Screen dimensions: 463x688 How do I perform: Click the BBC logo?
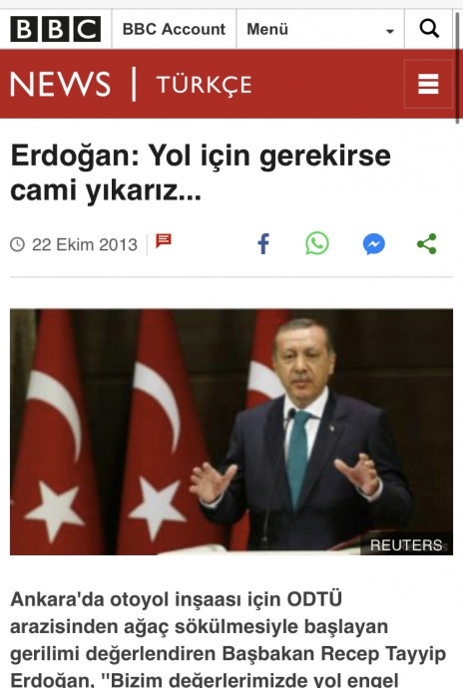tap(55, 29)
